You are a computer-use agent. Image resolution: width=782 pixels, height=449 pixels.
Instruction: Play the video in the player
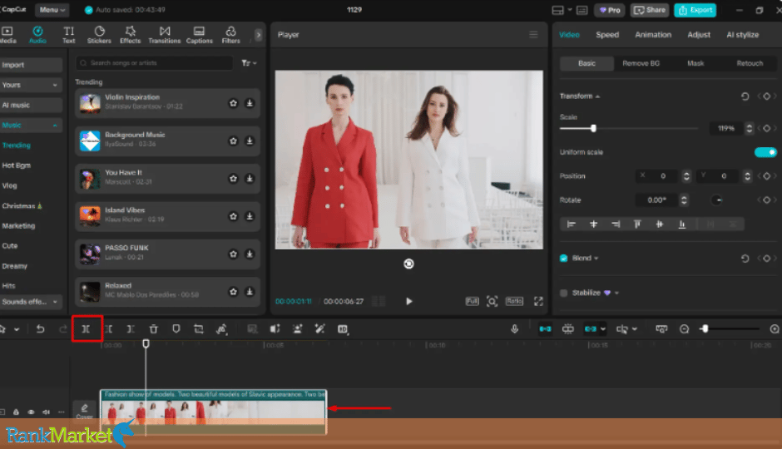pos(409,301)
